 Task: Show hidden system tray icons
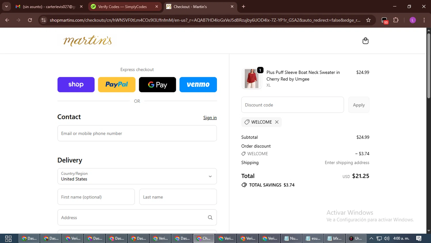click(371, 238)
